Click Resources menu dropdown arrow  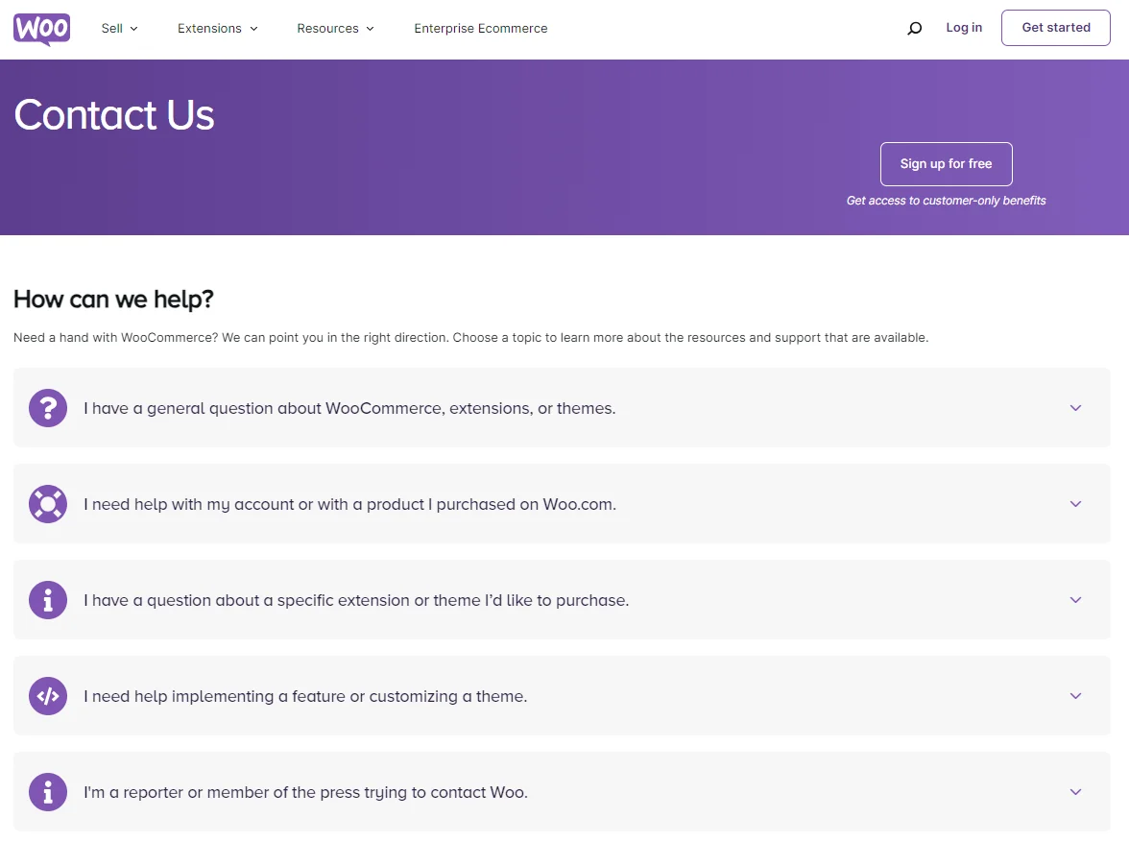pyautogui.click(x=371, y=29)
